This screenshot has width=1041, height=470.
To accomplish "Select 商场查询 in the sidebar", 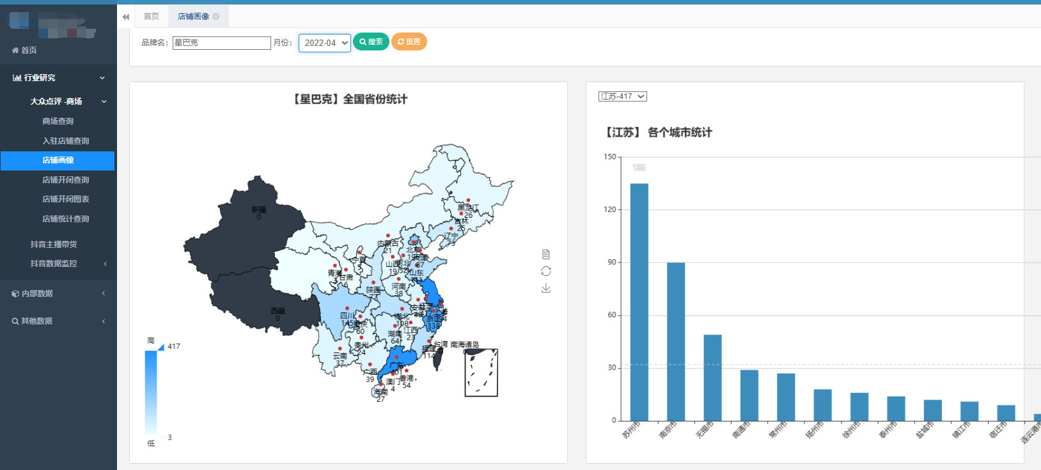I will coord(58,121).
